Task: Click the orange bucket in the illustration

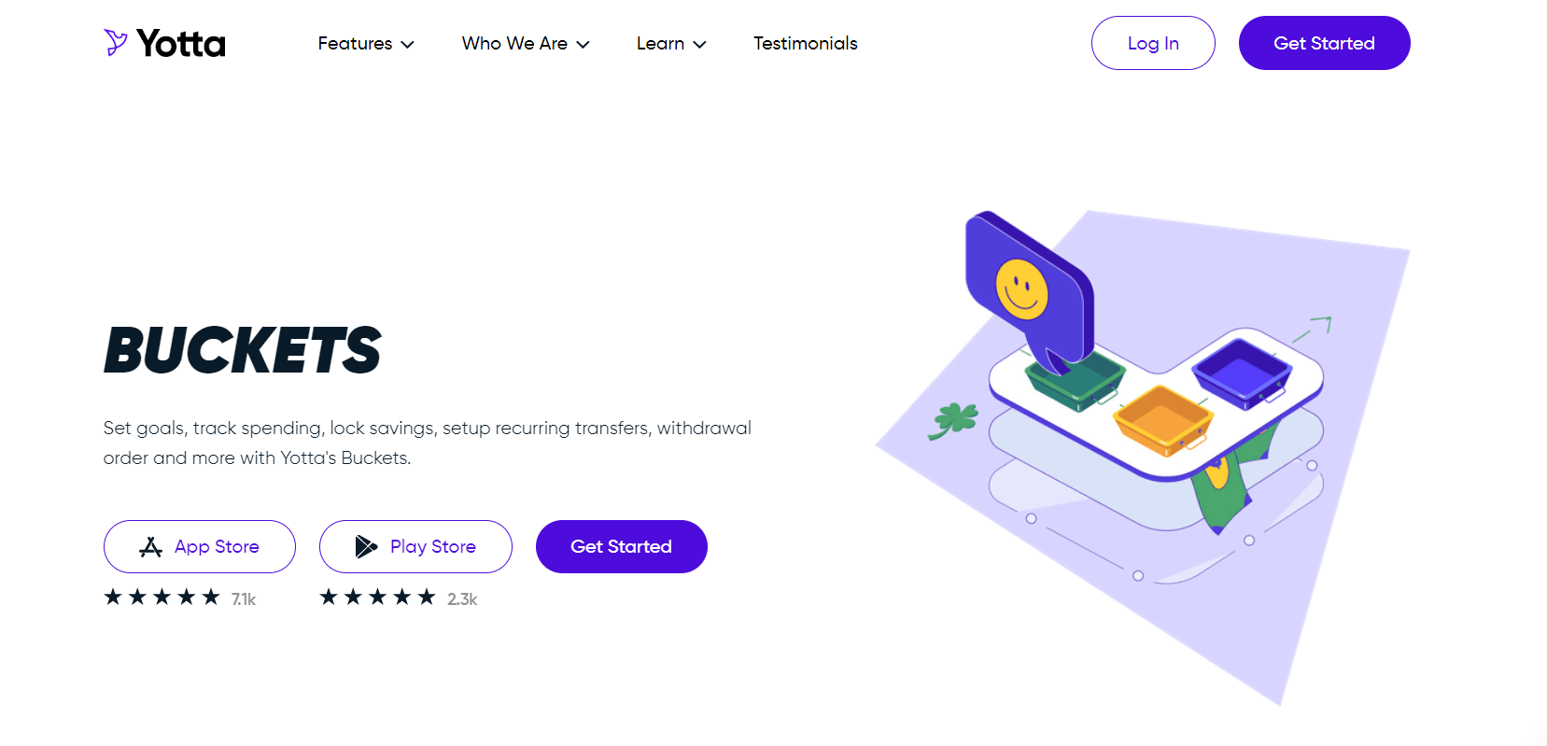Action: (x=1163, y=421)
